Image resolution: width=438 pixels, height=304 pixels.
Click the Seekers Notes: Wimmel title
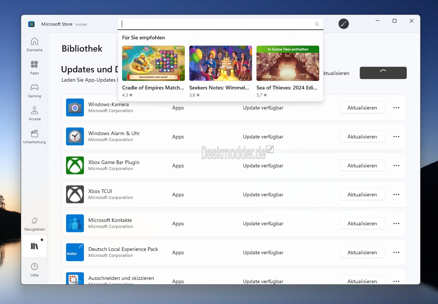pyautogui.click(x=219, y=88)
